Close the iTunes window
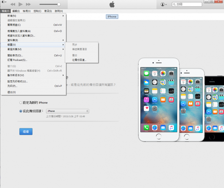 tap(219, 2)
